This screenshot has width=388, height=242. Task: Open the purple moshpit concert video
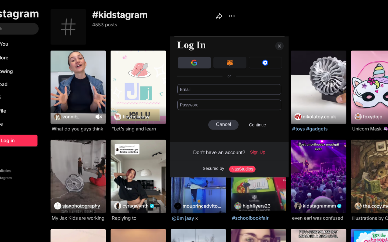pos(319,176)
